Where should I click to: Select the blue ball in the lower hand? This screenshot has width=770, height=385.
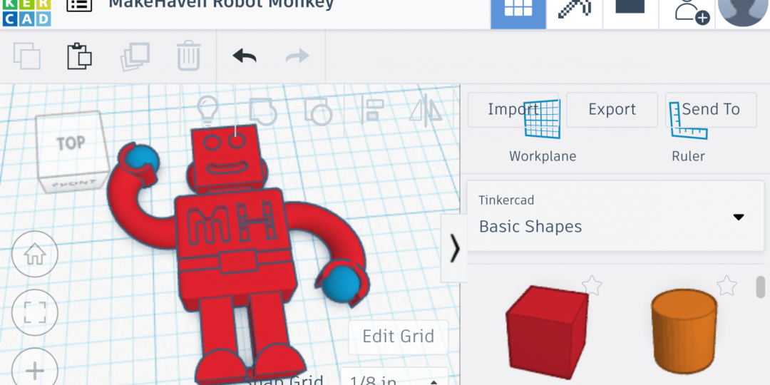pos(343,283)
